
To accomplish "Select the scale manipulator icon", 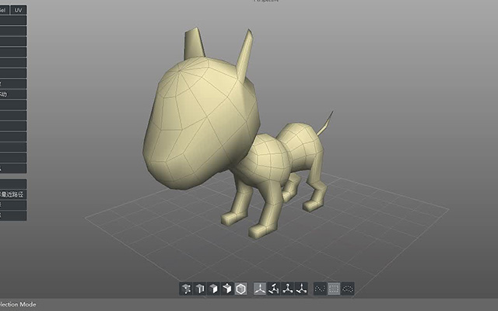I will 287,288.
